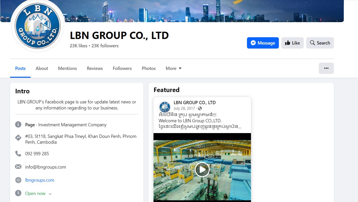Viewport: 358px width, 202px height.
Task: Open the lbngroups.com website link
Action: tap(40, 180)
